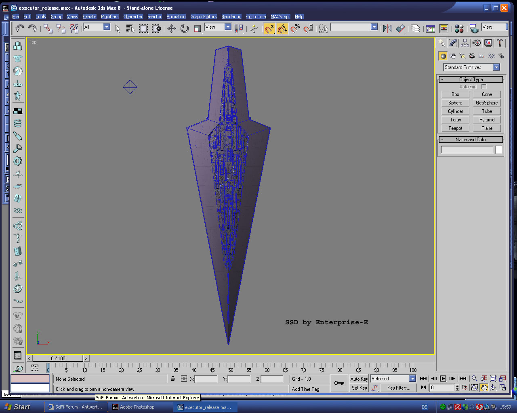Select the Lights category button

(x=462, y=56)
